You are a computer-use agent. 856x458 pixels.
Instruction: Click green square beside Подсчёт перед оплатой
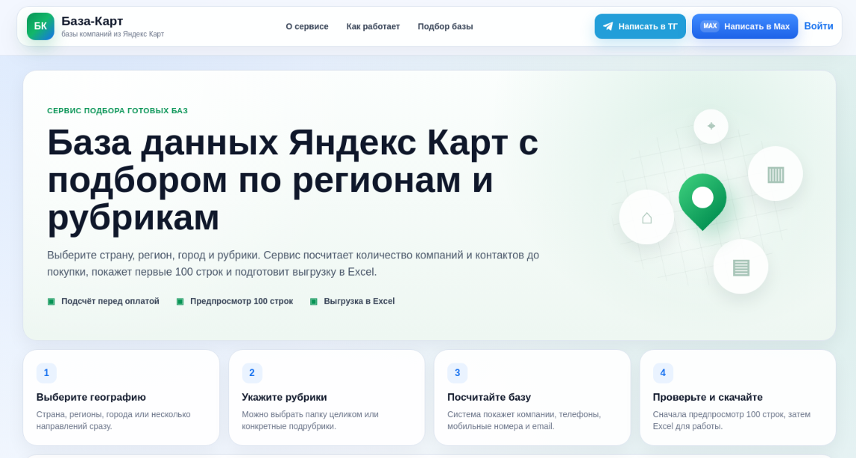(x=51, y=302)
